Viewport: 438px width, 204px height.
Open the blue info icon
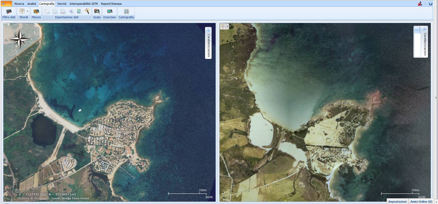[x=431, y=4]
